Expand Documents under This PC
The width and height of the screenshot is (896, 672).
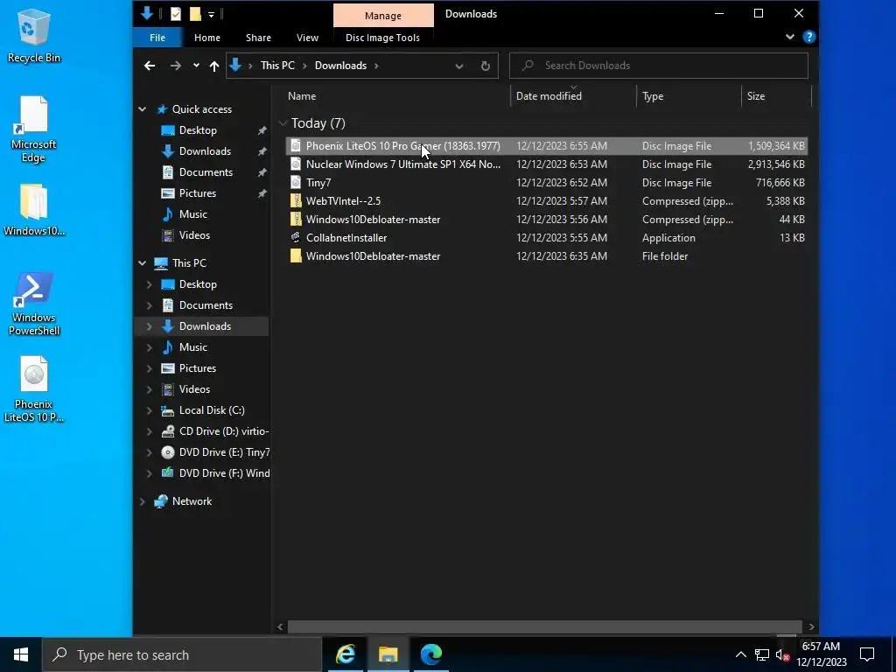(x=149, y=305)
